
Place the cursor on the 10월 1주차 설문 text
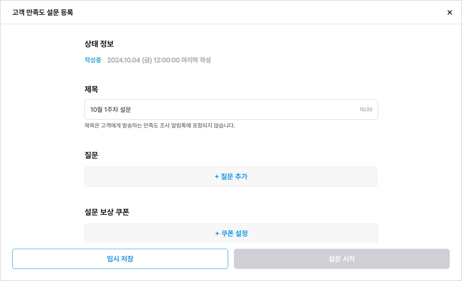click(110, 110)
